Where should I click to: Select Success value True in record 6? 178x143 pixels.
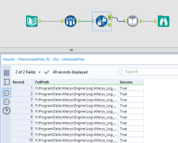[131, 117]
